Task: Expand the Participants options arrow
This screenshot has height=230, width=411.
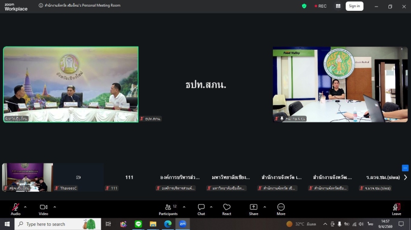Action: [x=184, y=207]
